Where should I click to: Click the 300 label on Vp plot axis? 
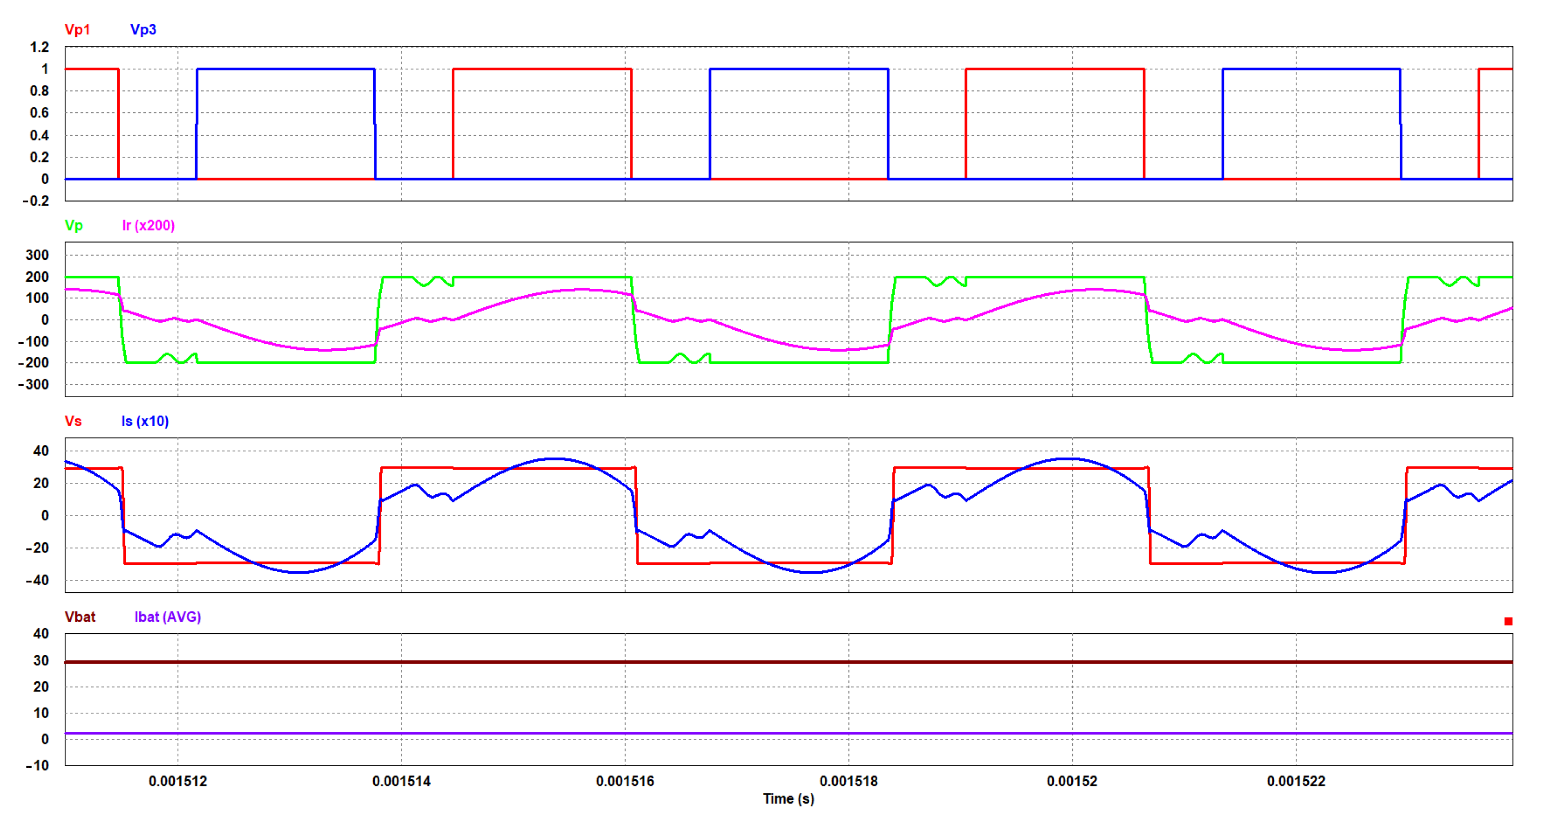(x=37, y=255)
